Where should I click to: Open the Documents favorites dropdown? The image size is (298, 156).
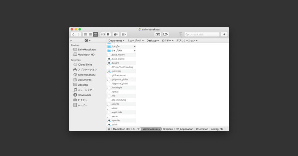tap(116, 40)
